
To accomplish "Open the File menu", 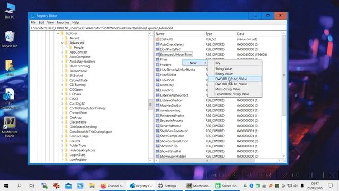I will [x=33, y=22].
